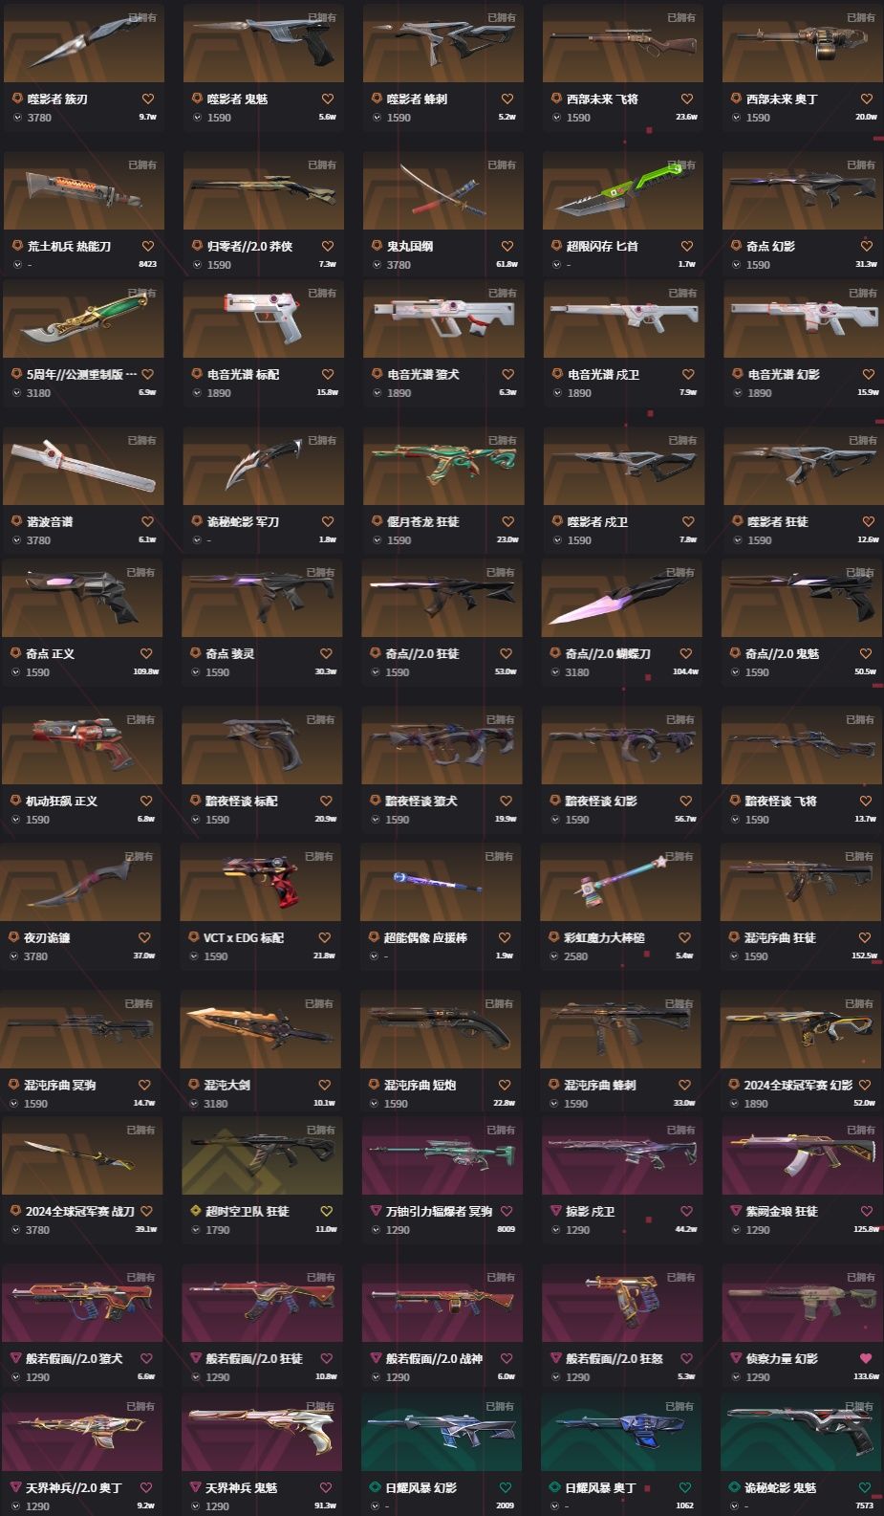Click heart icon next to 混沌大剑
Viewport: 884px width, 1516px height.
tap(324, 1085)
